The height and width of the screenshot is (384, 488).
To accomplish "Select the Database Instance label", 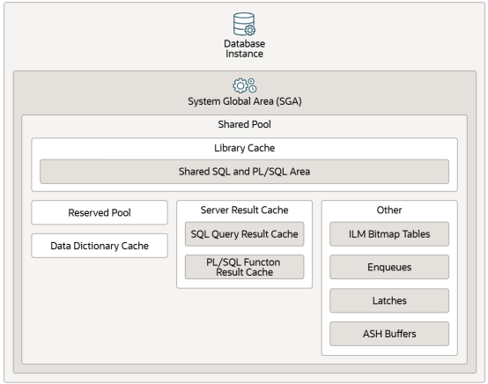I will (244, 48).
